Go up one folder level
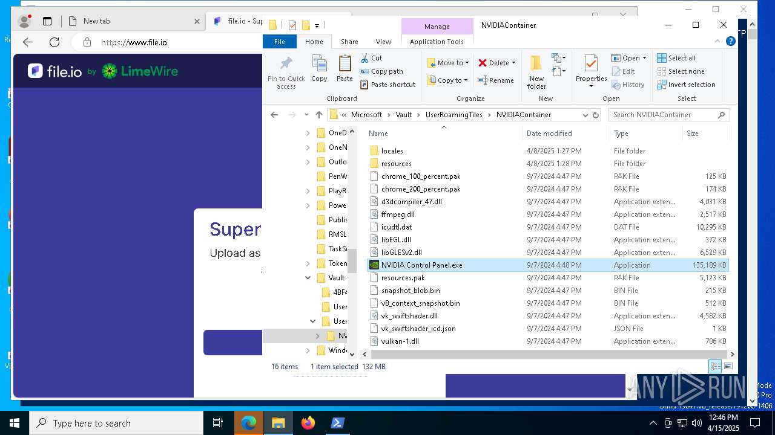 [x=319, y=115]
